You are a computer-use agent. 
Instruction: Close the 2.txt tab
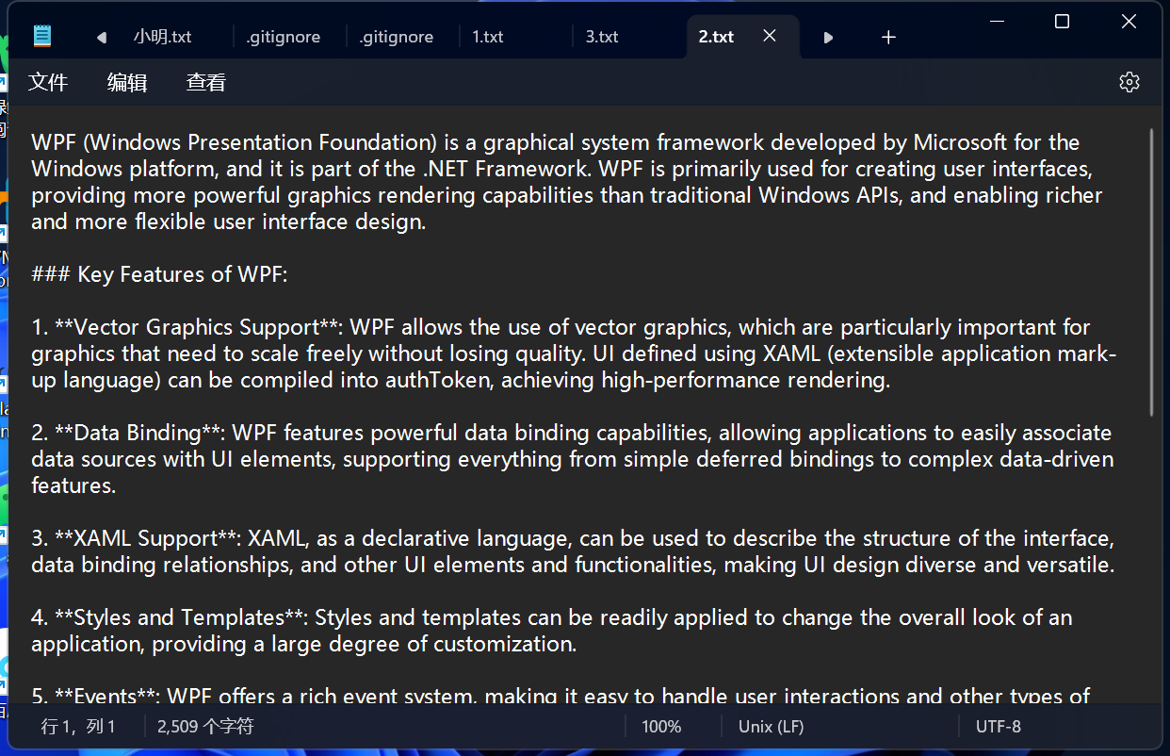pos(770,36)
